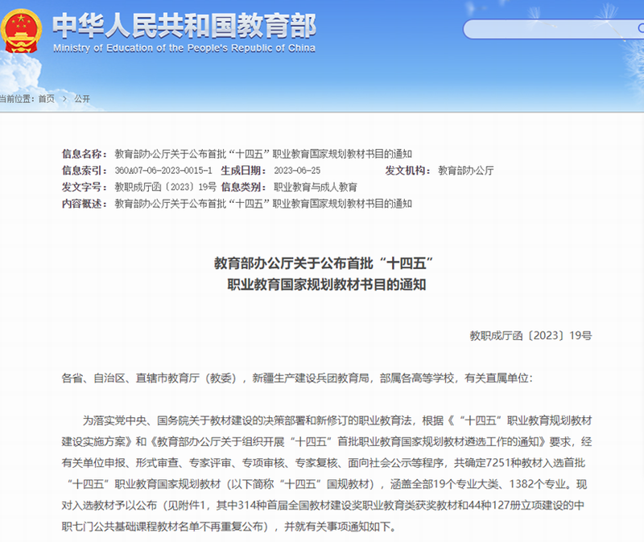Click the English subtitle Ministry of Education

[184, 48]
